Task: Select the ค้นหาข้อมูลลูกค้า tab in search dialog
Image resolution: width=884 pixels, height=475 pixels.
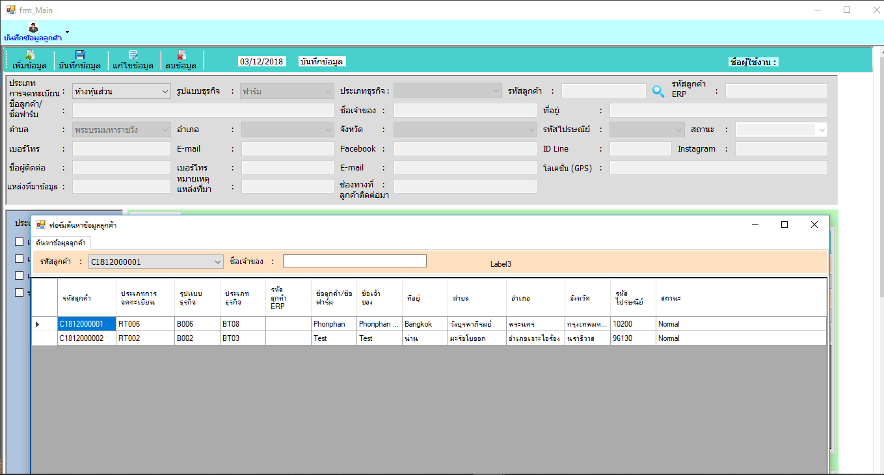Action: click(61, 243)
